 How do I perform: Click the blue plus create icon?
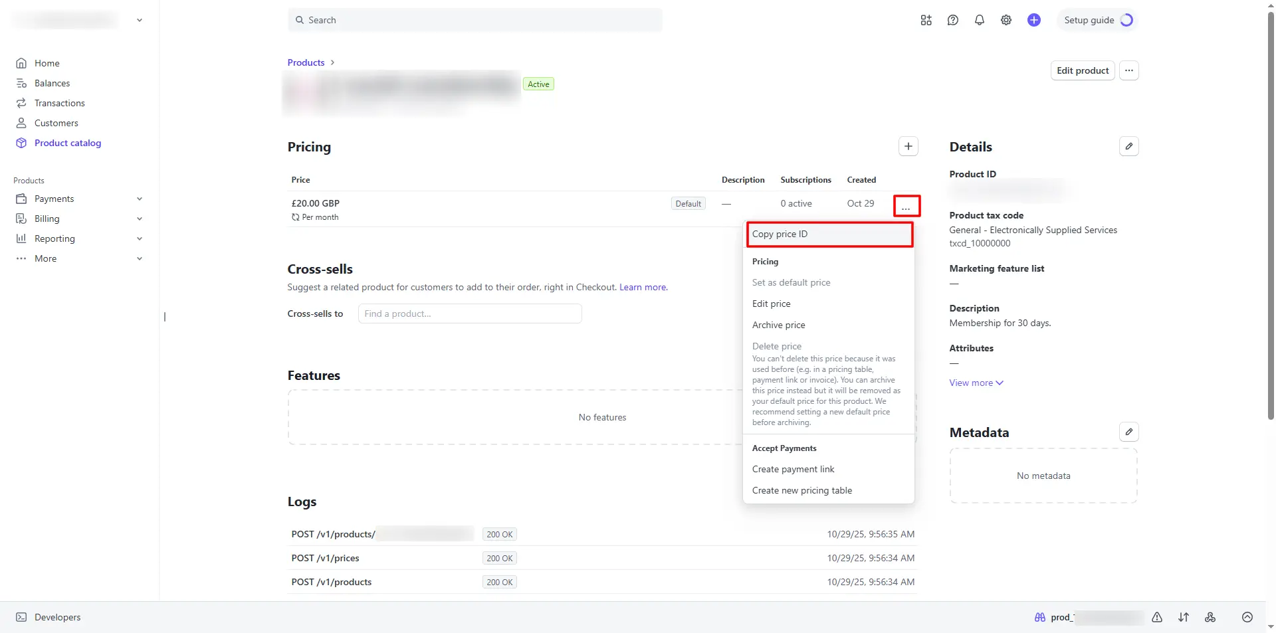(x=1033, y=20)
